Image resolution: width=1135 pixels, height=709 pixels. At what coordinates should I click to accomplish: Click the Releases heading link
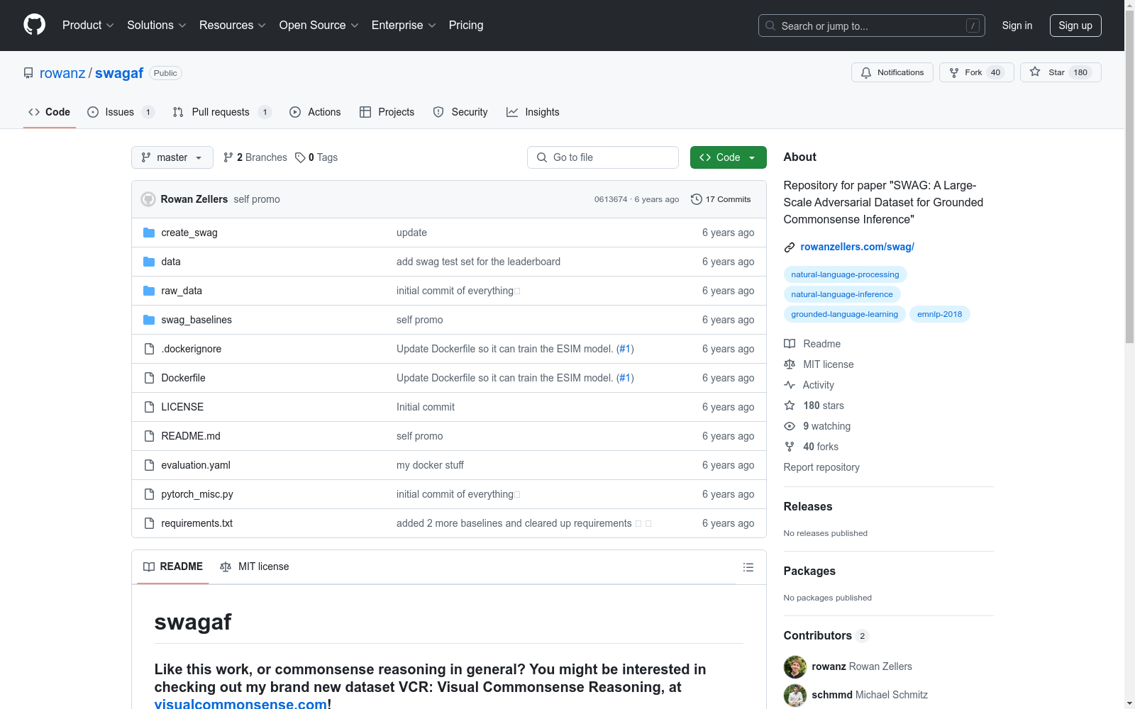tap(808, 506)
